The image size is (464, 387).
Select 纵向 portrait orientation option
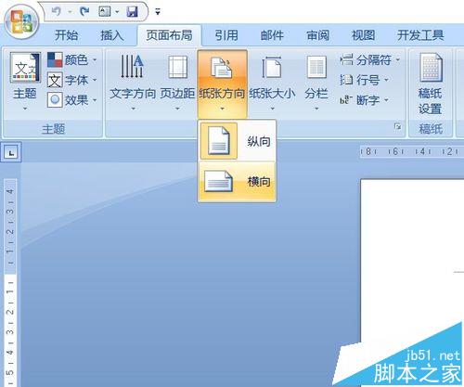pos(238,141)
